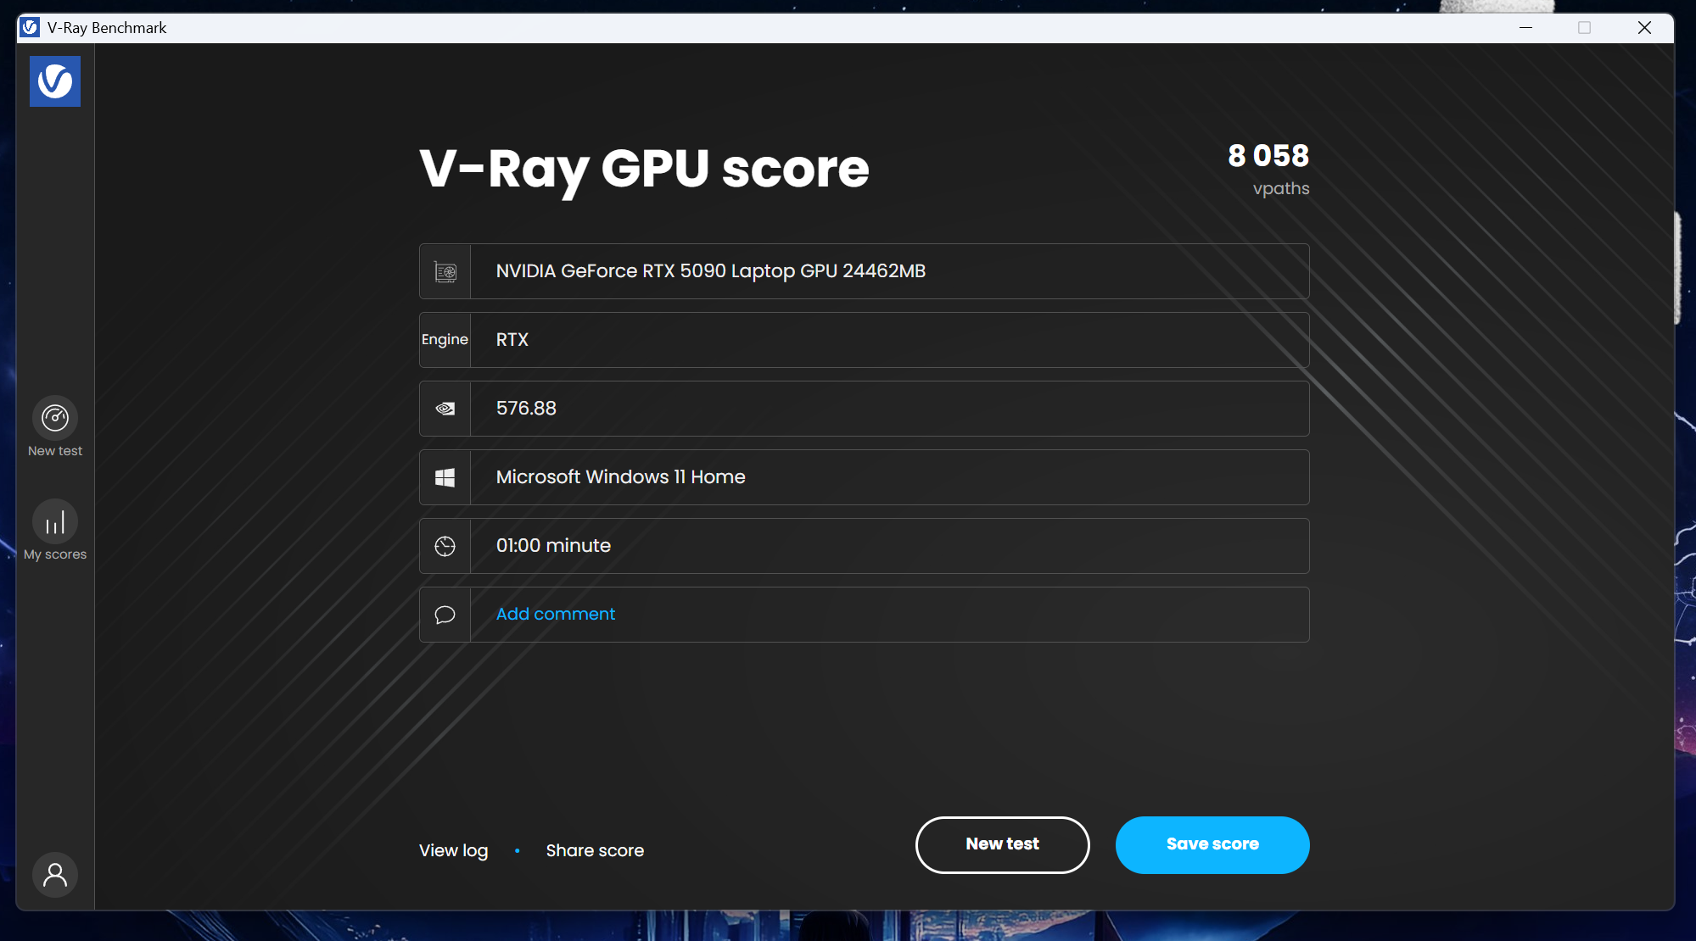Image resolution: width=1696 pixels, height=941 pixels.
Task: Click the vpaths unit label
Action: click(x=1281, y=188)
